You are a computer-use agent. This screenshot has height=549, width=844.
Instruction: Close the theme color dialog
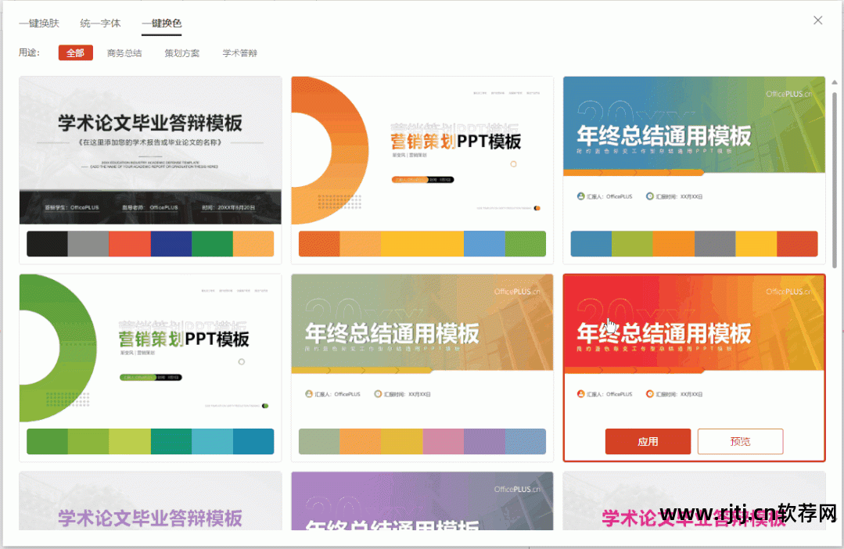click(x=818, y=20)
